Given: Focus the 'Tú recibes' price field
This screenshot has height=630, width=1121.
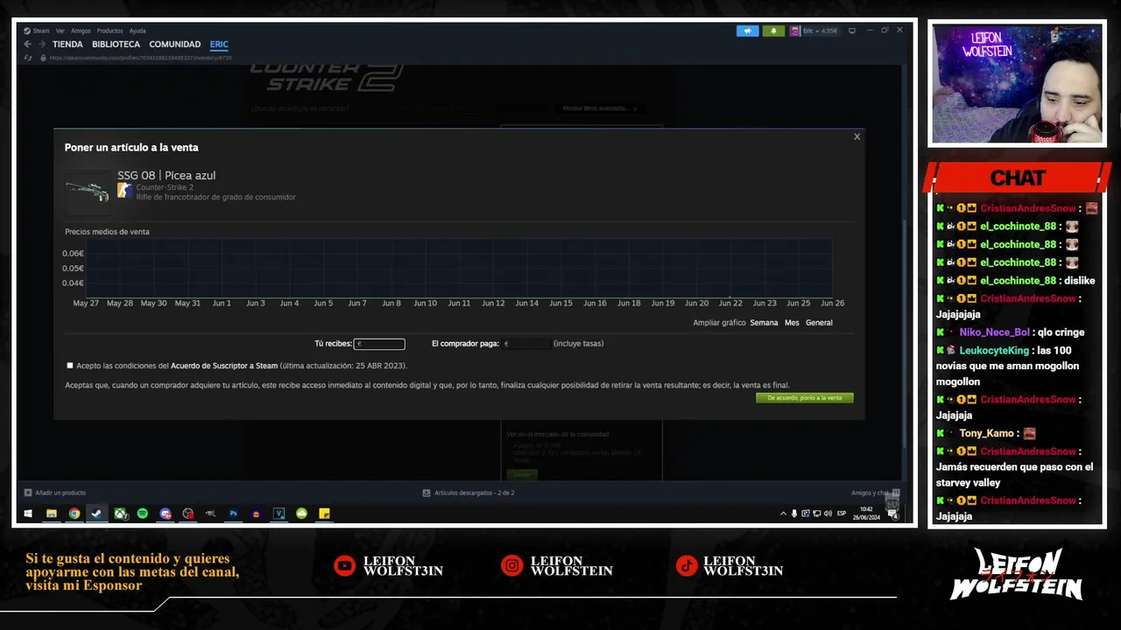Looking at the screenshot, I should coord(379,344).
